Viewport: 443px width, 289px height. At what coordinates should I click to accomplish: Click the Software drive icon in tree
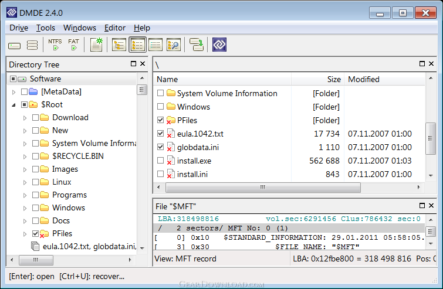click(x=22, y=79)
